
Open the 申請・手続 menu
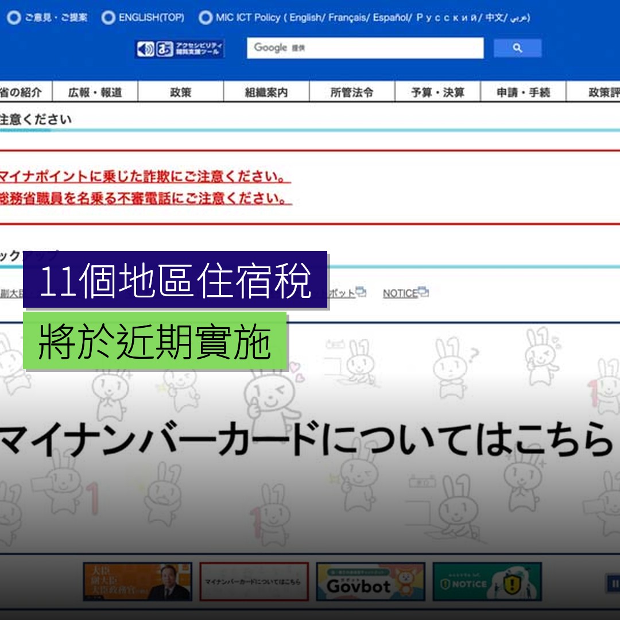pos(523,92)
